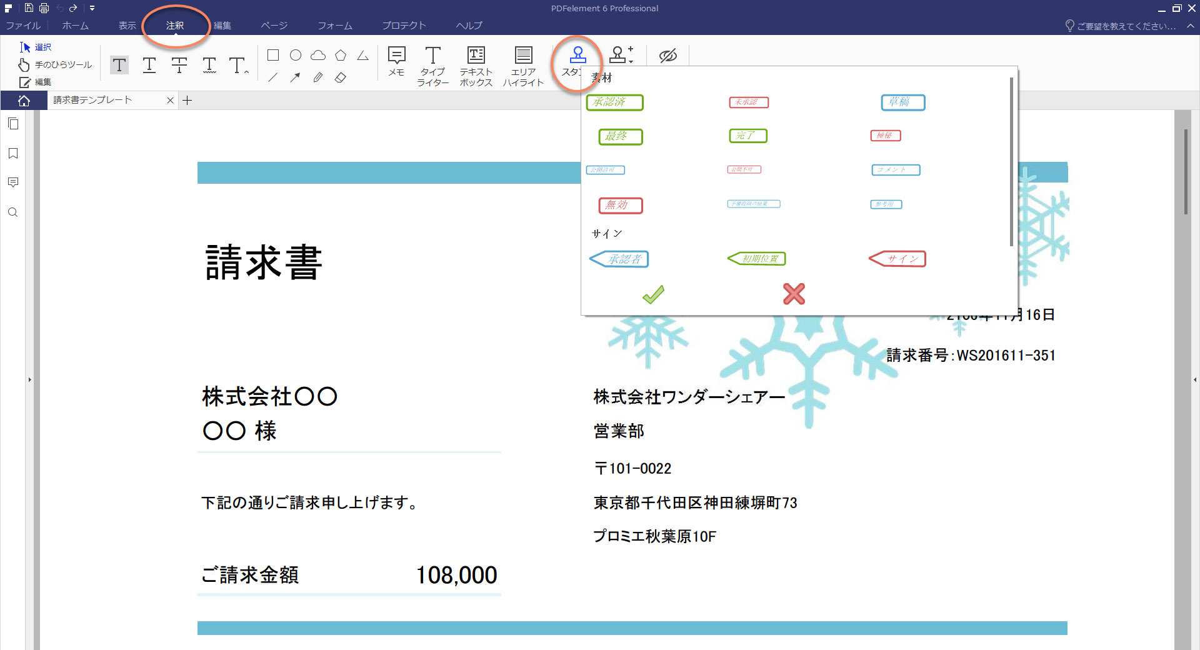Viewport: 1200px width, 650px height.
Task: Select the highlight text tool
Action: click(x=119, y=65)
